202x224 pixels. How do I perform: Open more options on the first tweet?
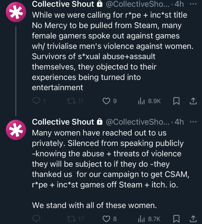click(193, 4)
